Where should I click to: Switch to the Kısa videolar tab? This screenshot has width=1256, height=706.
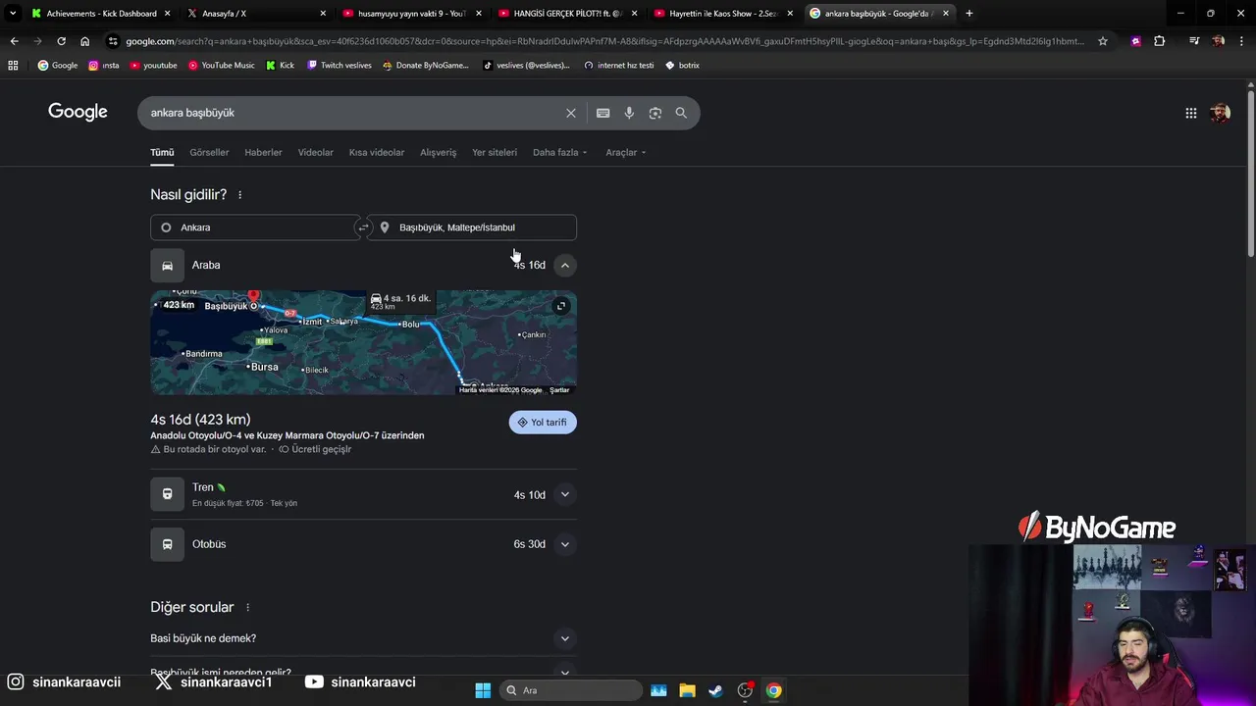tap(377, 153)
